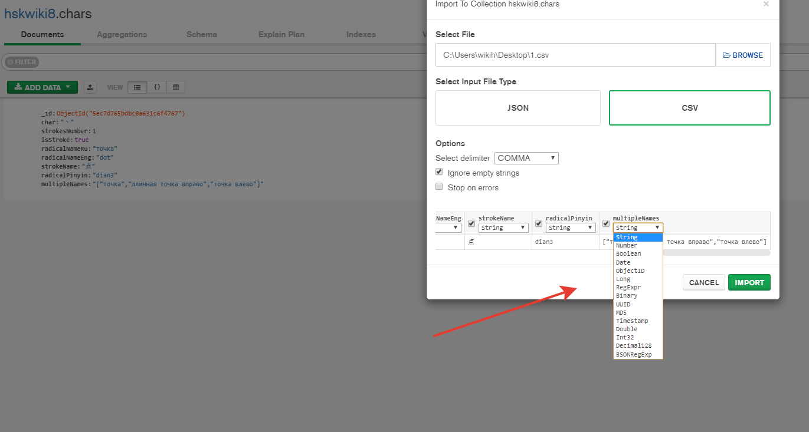This screenshot has height=432, width=809.
Task: Click the preview table horizontal scrollbar
Action: click(x=717, y=253)
